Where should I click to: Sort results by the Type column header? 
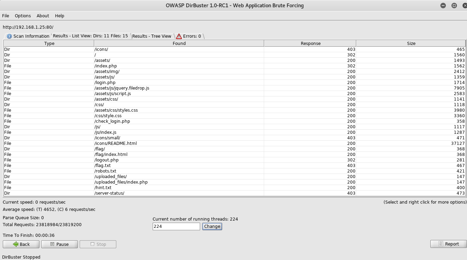(49, 44)
